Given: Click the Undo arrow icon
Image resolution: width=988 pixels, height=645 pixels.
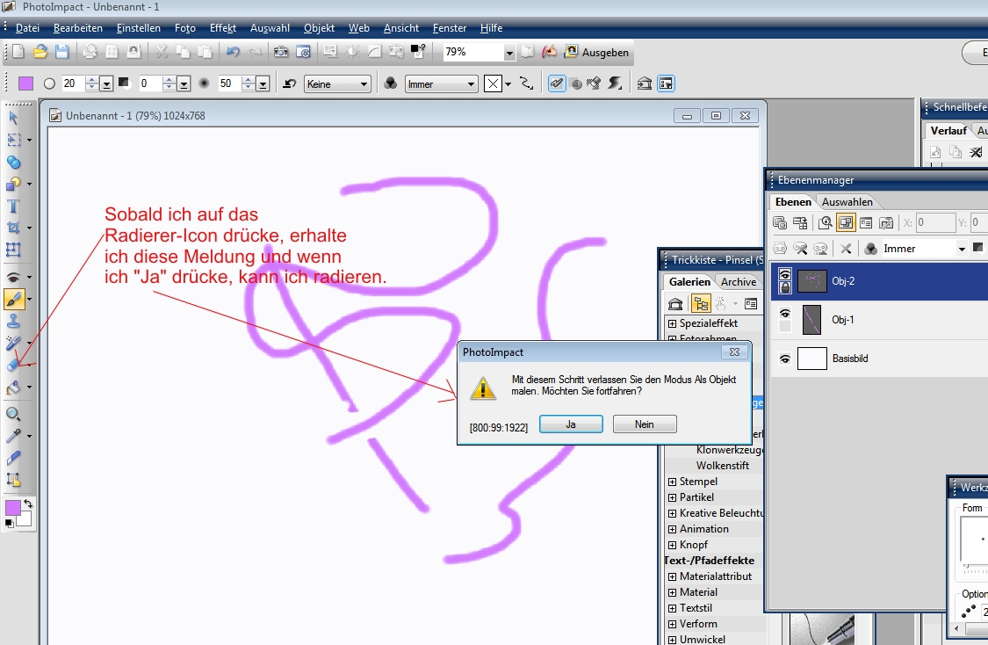Looking at the screenshot, I should coord(233,52).
